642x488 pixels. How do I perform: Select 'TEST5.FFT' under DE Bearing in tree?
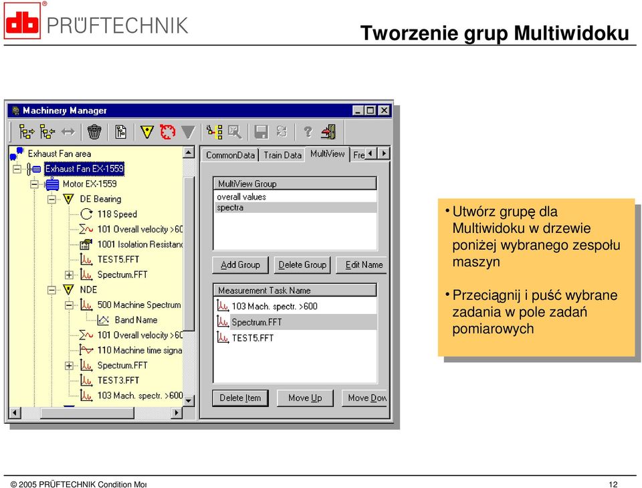[118, 259]
